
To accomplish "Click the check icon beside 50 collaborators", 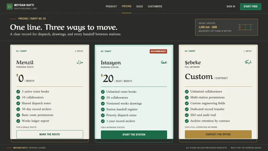I will [103, 98].
